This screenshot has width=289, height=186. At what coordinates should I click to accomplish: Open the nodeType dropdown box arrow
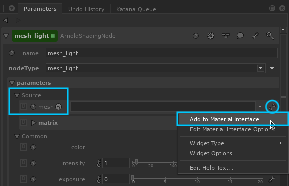point(260,68)
